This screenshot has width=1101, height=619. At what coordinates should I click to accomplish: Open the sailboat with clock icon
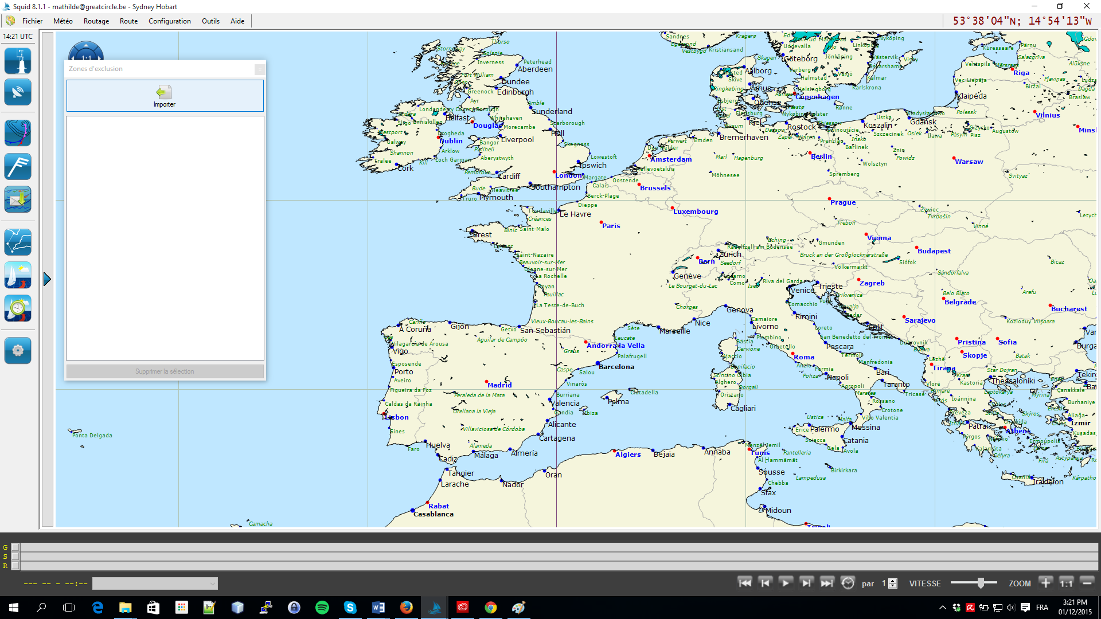pyautogui.click(x=18, y=308)
